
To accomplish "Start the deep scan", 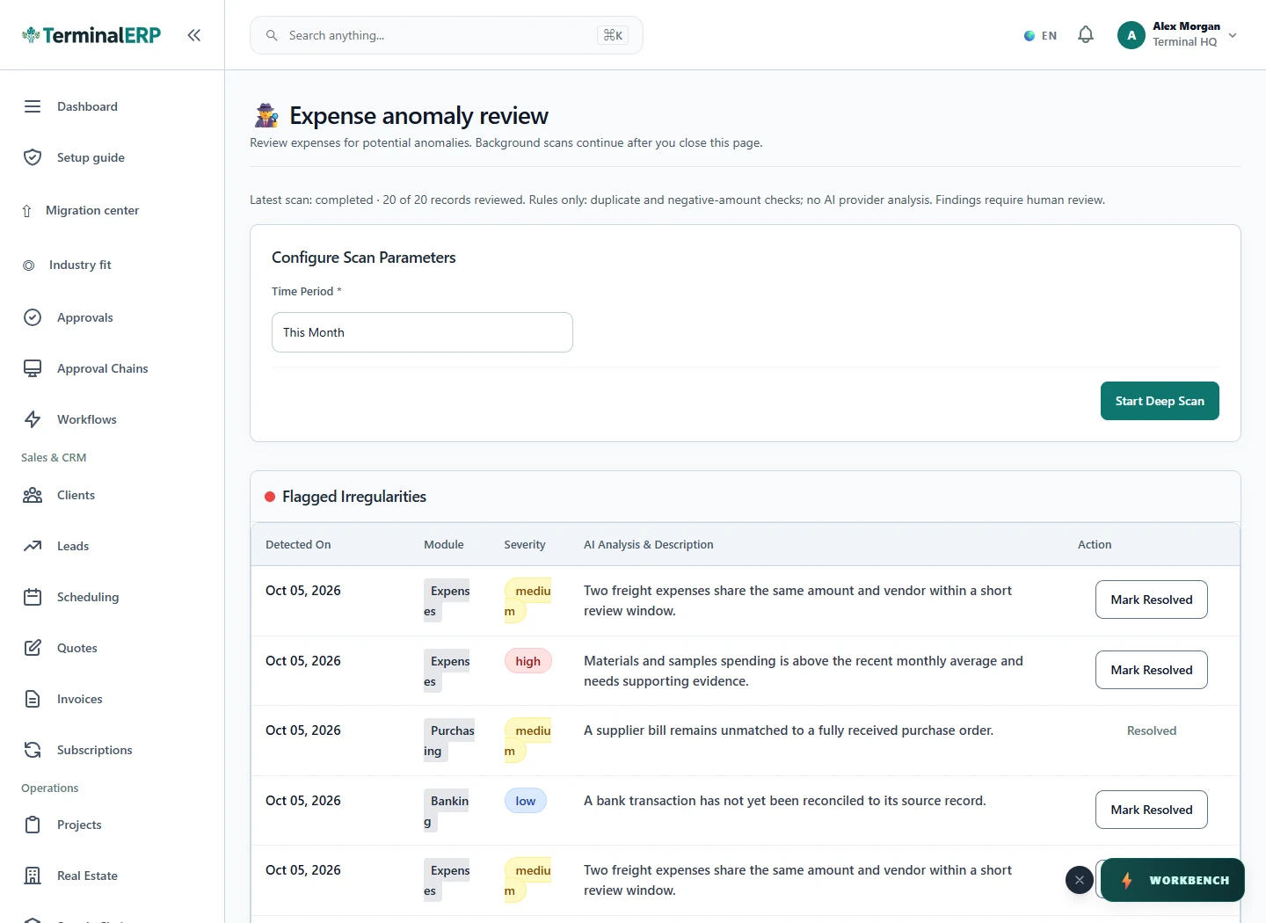I will [x=1160, y=401].
